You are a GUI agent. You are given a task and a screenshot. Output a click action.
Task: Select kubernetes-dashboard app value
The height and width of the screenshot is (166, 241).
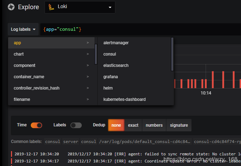[124, 99]
